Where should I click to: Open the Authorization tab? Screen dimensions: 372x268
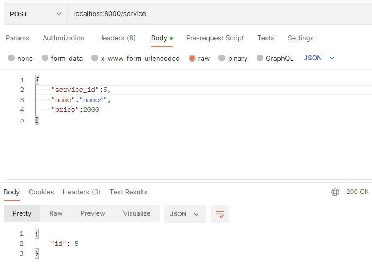point(63,38)
